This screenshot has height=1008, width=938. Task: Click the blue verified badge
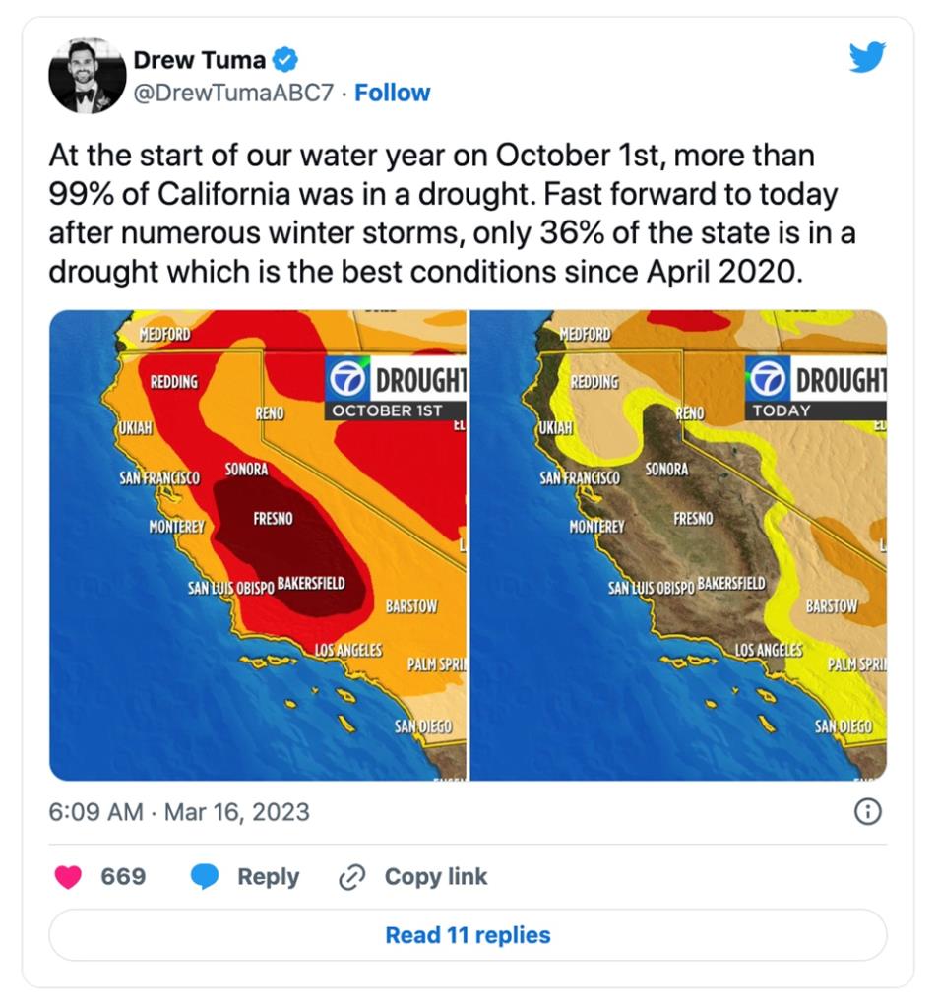(x=285, y=60)
